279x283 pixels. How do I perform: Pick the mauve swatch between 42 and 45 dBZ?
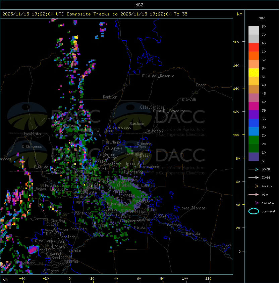254,98
